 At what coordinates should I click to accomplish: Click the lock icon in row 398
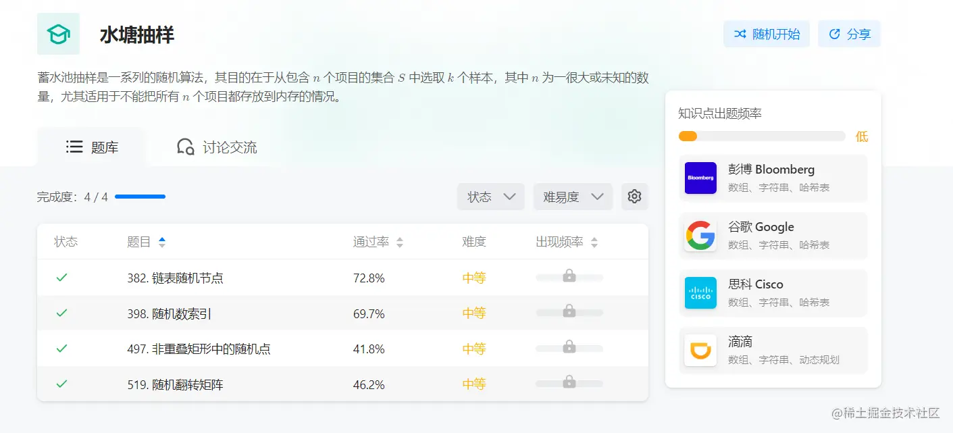(x=569, y=310)
